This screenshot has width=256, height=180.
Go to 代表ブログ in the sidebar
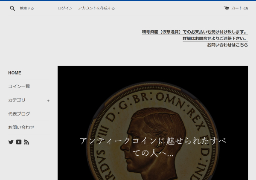(x=19, y=114)
